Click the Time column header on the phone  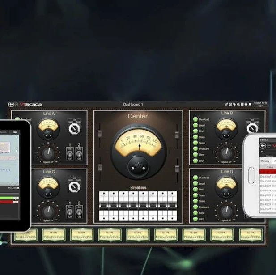pos(270,167)
